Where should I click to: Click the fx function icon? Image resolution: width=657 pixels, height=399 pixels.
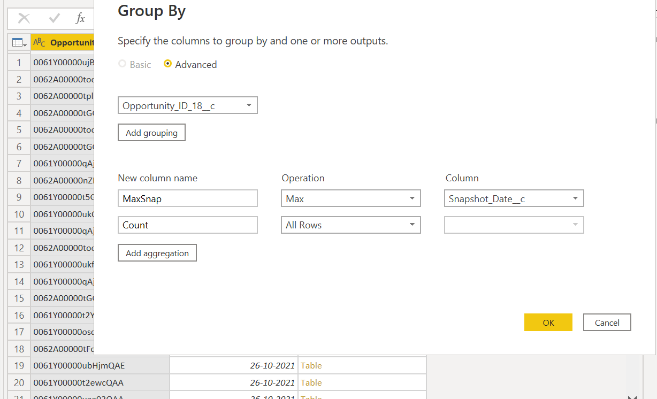coord(80,18)
